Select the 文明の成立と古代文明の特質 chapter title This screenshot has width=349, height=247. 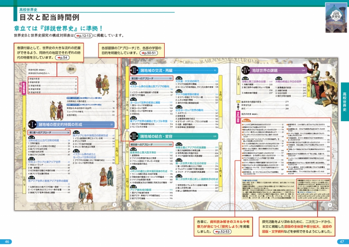click(44, 141)
